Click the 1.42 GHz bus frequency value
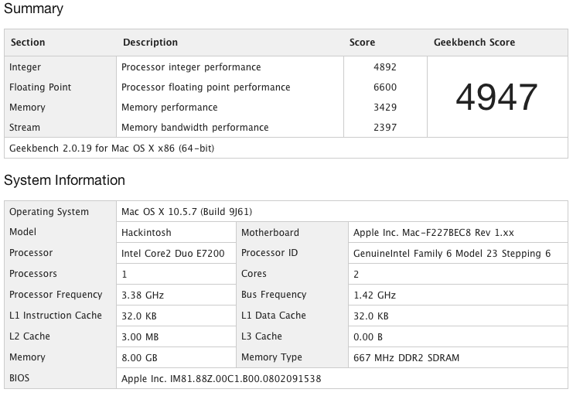Image resolution: width=573 pixels, height=396 pixels. click(x=374, y=295)
